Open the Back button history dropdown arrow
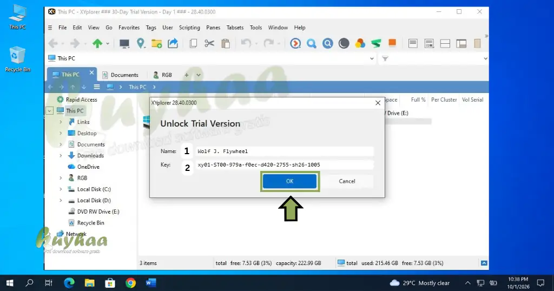Image resolution: width=554 pixels, height=291 pixels. point(63,44)
